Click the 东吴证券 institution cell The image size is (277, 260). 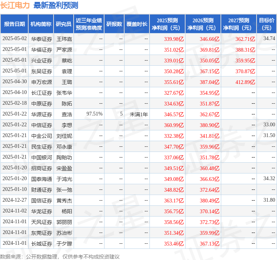click(x=42, y=71)
